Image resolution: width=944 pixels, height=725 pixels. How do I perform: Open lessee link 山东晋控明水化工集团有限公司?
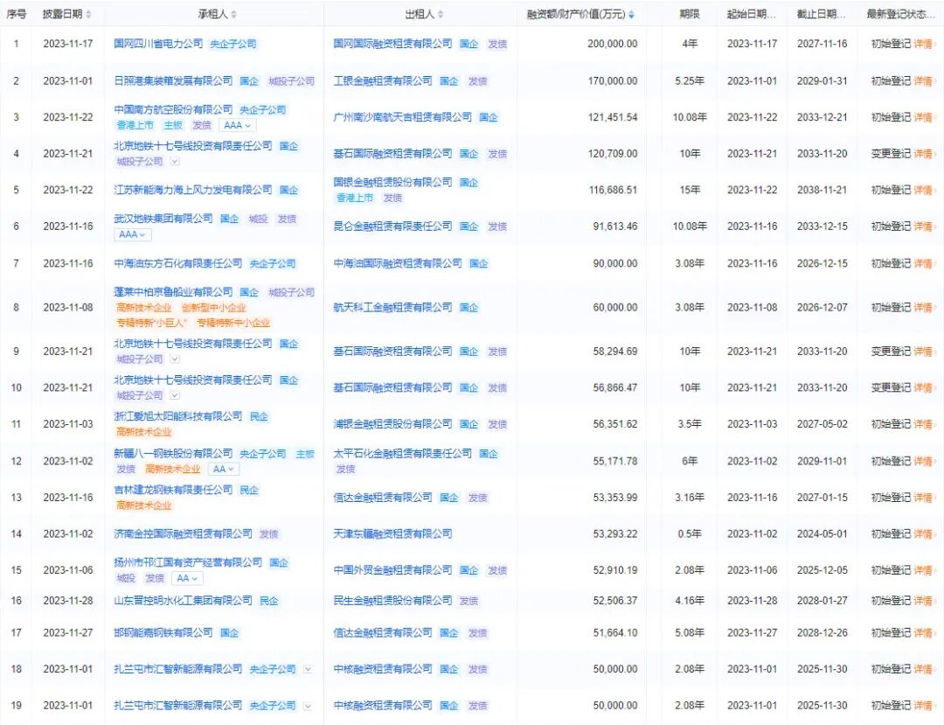click(183, 600)
